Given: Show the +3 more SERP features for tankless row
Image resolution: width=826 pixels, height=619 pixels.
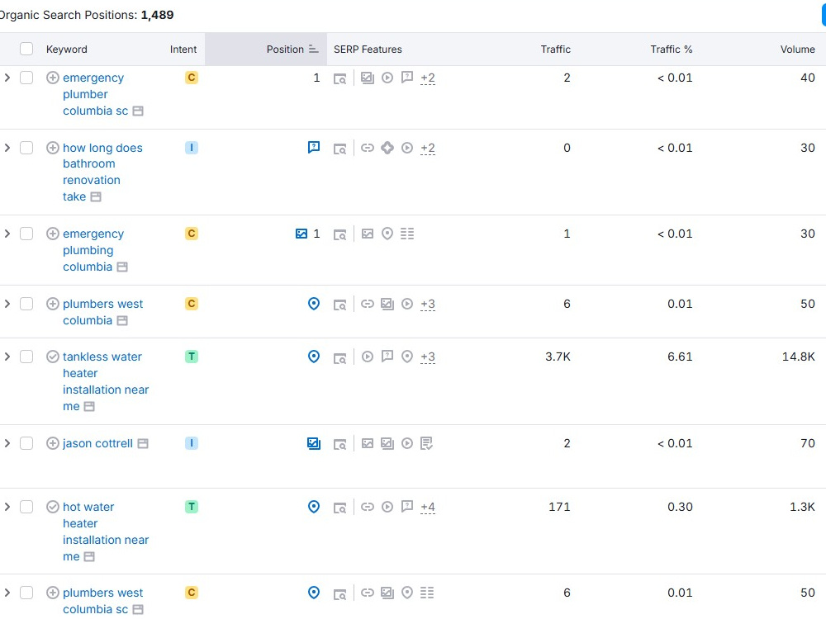Looking at the screenshot, I should (x=428, y=357).
